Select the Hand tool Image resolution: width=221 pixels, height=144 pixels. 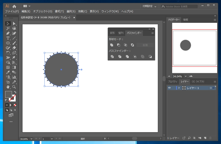[8, 87]
